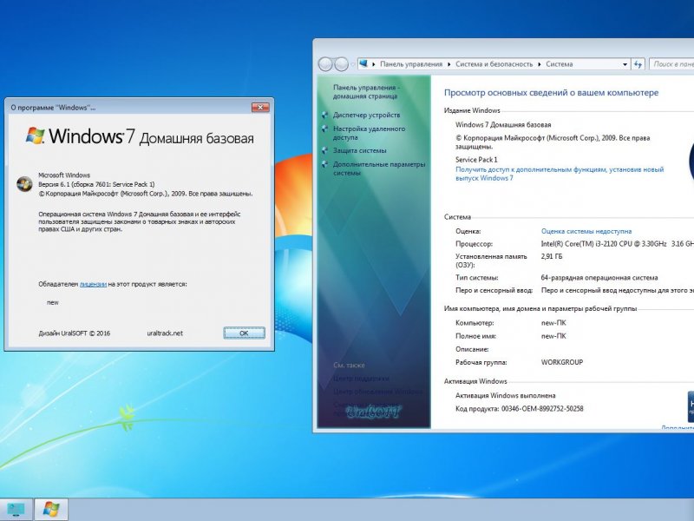
Task: Click Windows 7 Домашняя базовая in the System window
Action: pyautogui.click(x=503, y=125)
